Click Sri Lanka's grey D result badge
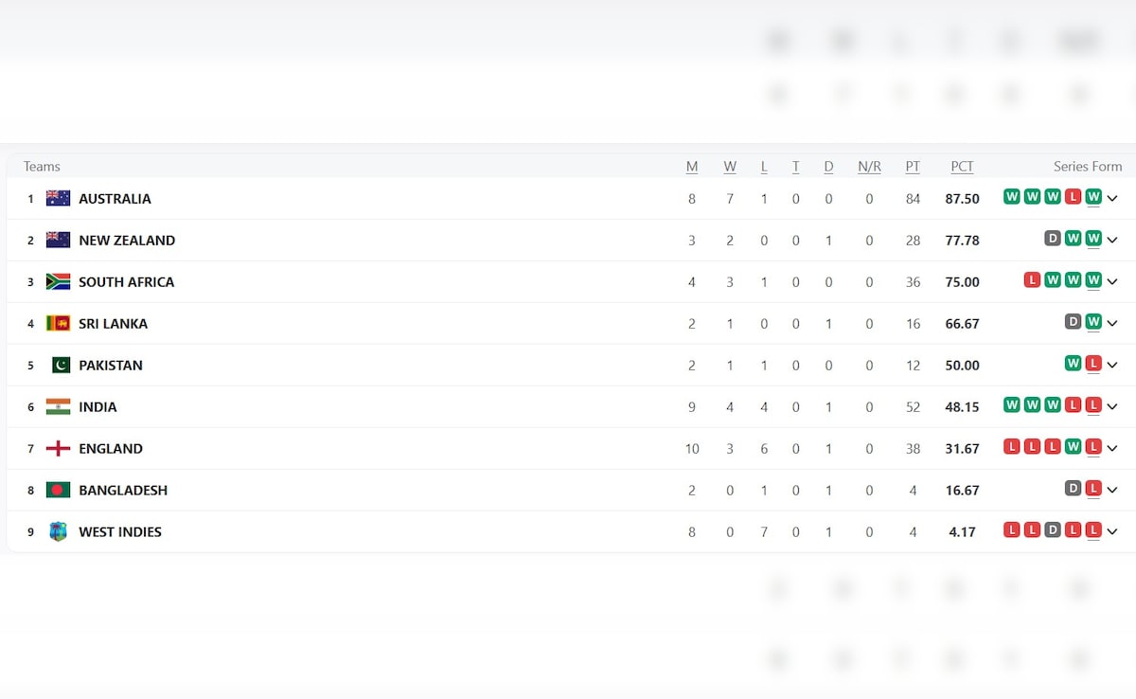The image size is (1136, 699). tap(1073, 322)
